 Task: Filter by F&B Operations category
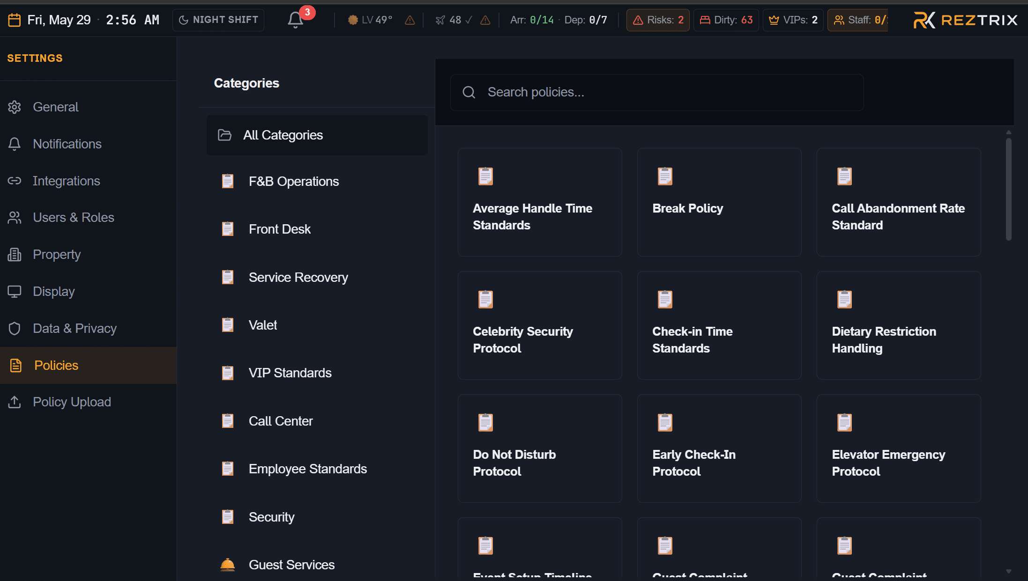(x=317, y=182)
